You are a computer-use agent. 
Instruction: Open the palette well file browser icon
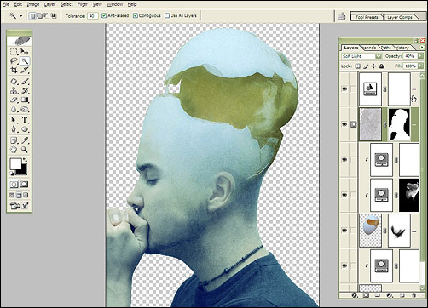(341, 17)
